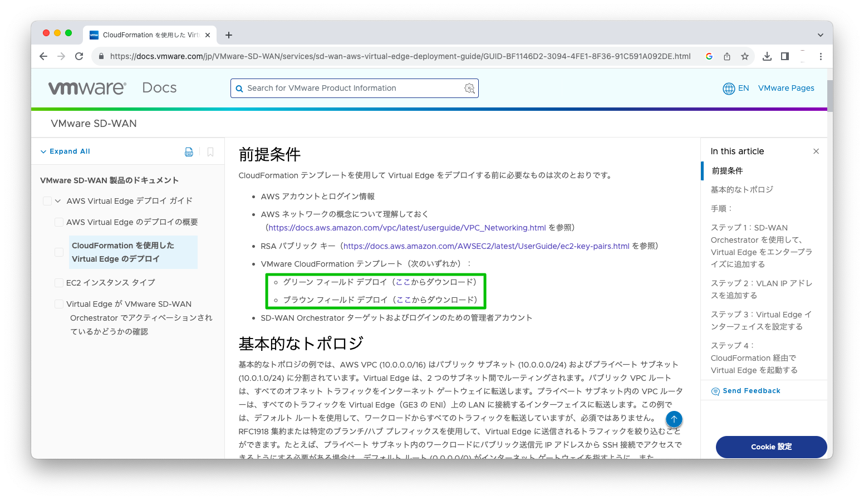This screenshot has height=500, width=864.
Task: Check box beside CloudFormation を使用した Virtual Edge のデプロイ
Action: point(58,252)
